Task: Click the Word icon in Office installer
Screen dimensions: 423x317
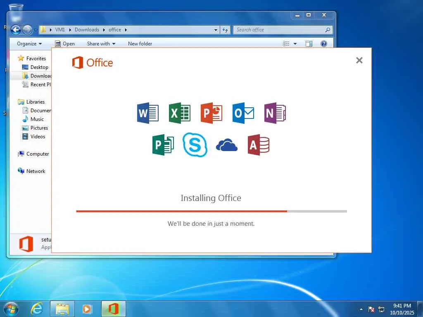Action: [x=147, y=113]
